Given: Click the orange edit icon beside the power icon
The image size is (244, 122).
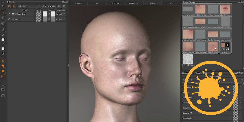Looking at the screenshot, I should (x=14, y=6).
